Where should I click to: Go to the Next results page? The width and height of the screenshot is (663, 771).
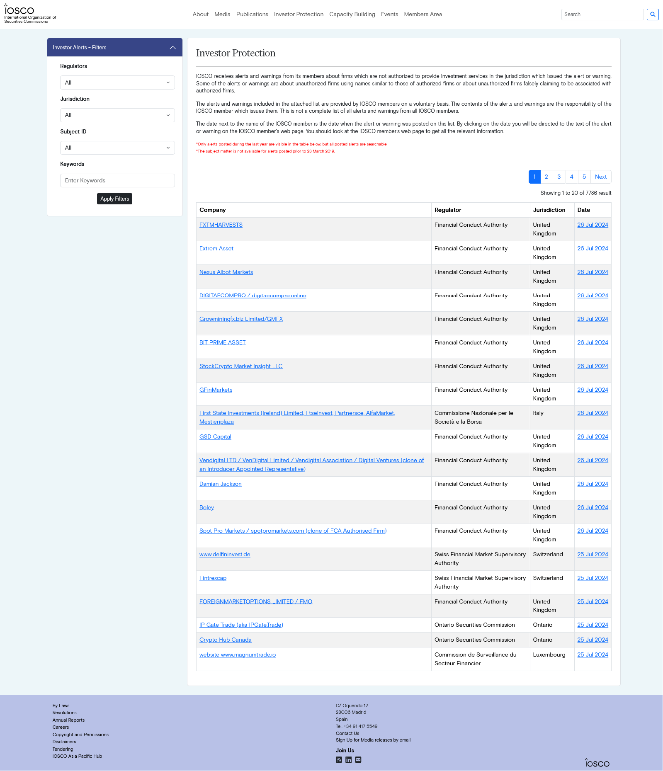pos(600,177)
